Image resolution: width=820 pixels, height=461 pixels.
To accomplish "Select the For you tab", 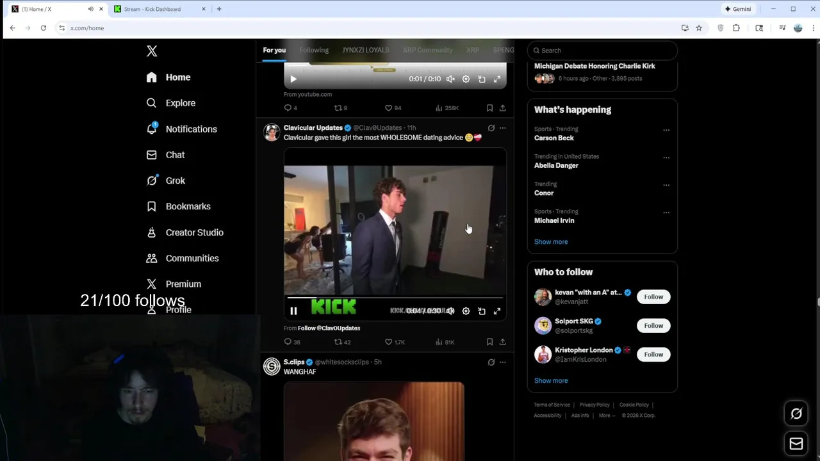I will [274, 50].
